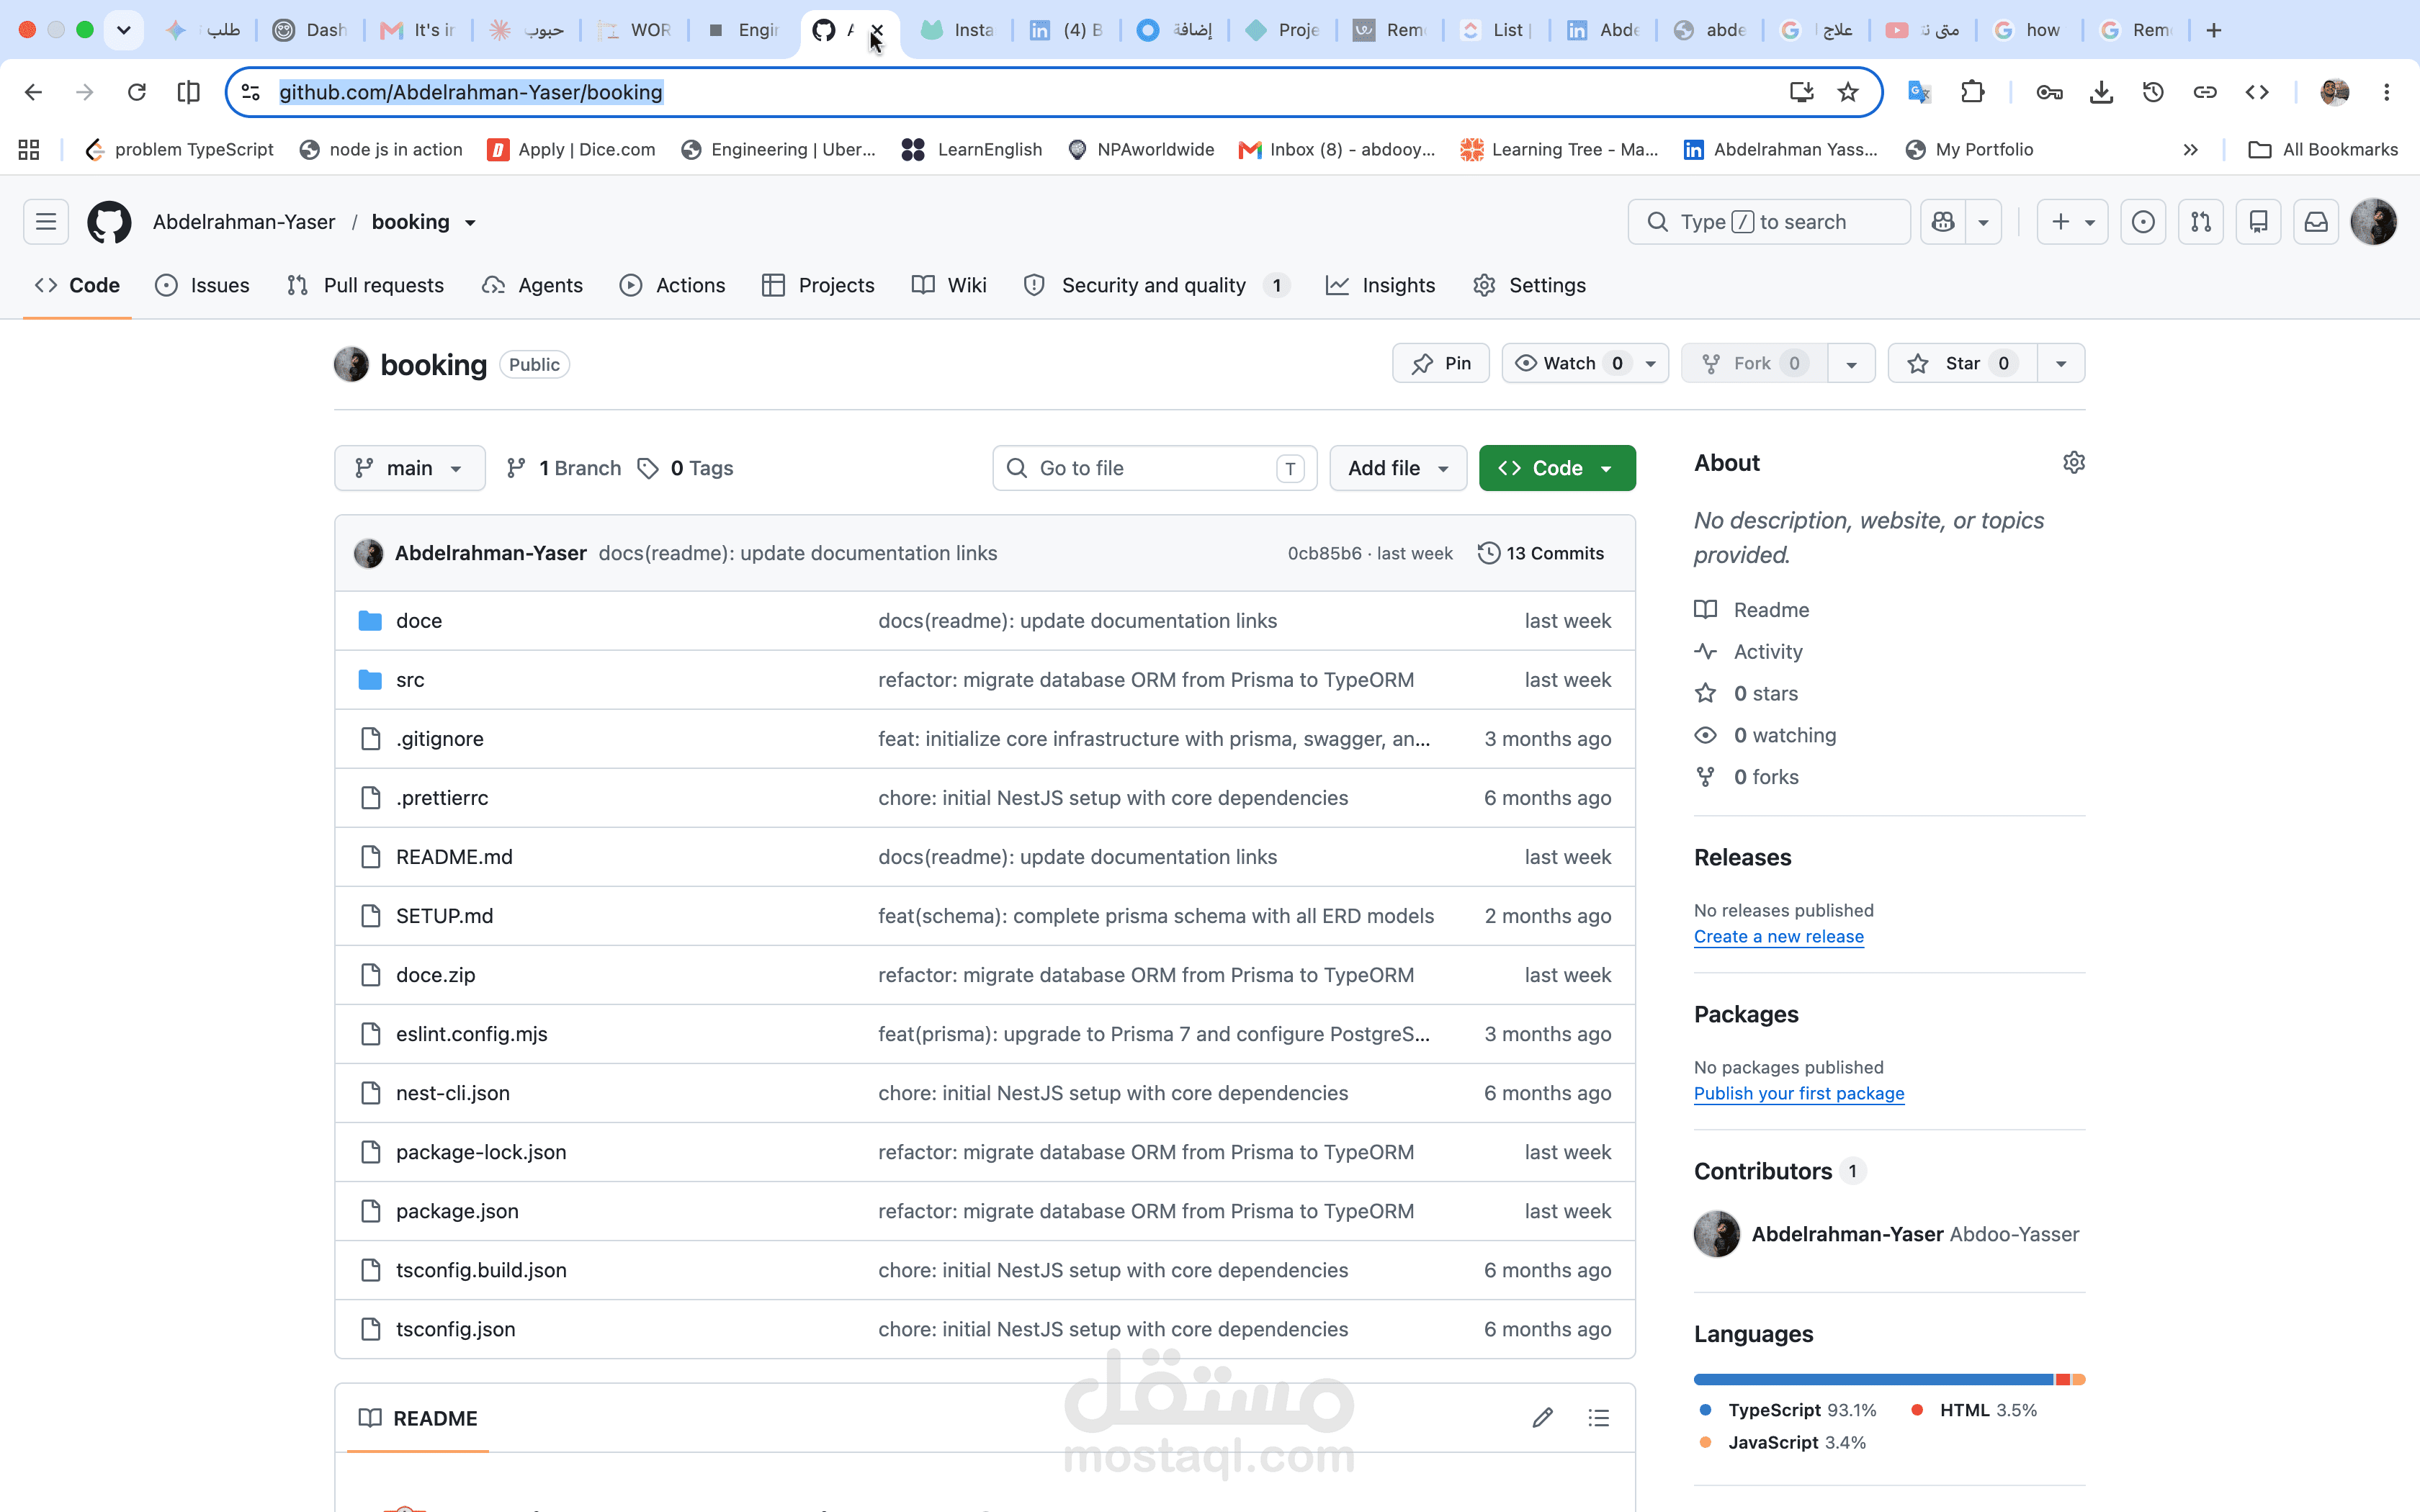
Task: Click 'Publish your first package' link
Action: (1798, 1093)
